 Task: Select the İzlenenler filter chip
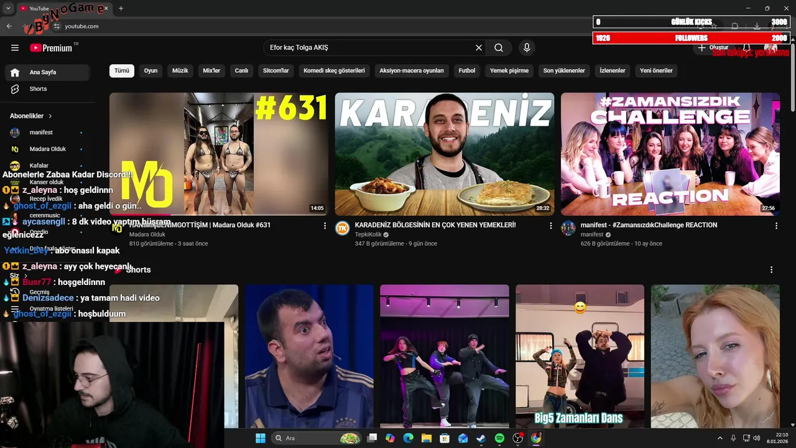click(x=613, y=70)
